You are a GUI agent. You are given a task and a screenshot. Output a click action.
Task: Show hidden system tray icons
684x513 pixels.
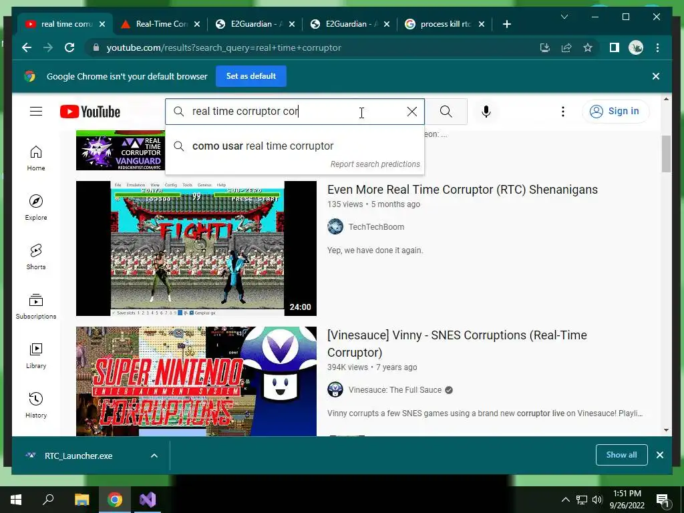[x=565, y=500]
